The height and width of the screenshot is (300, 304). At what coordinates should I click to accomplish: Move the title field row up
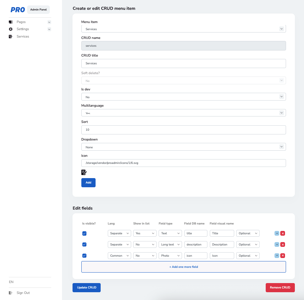tap(277, 233)
